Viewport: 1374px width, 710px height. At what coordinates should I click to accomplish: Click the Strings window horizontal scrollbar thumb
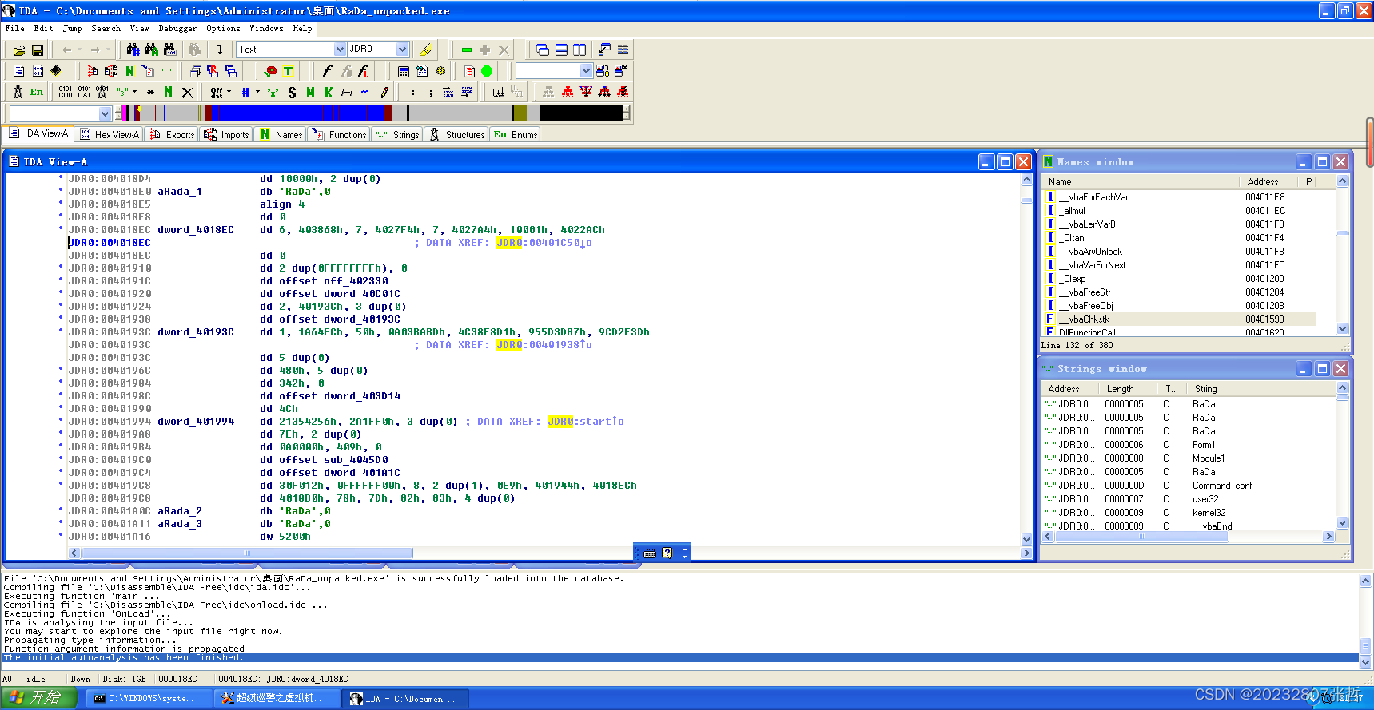coord(1143,537)
